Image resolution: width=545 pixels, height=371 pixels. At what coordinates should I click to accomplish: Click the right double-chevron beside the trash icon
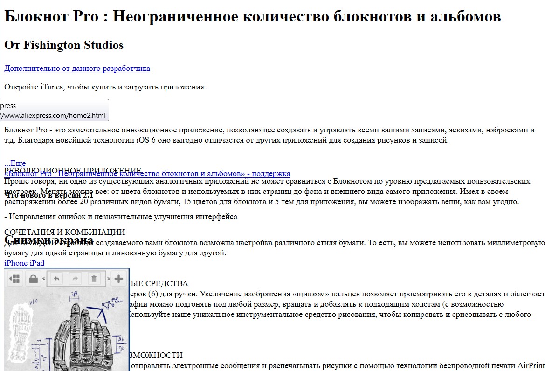(109, 279)
